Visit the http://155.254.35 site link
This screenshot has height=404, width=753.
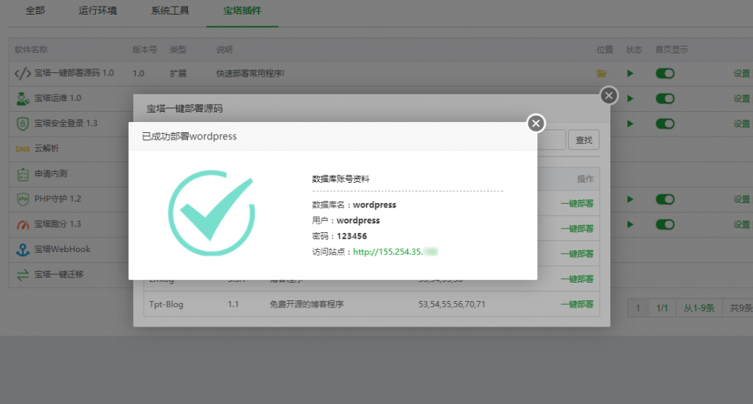396,251
